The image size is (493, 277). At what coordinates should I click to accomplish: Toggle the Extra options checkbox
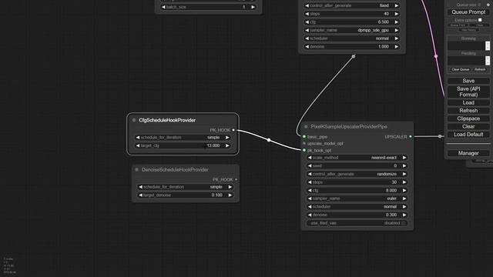click(x=480, y=20)
